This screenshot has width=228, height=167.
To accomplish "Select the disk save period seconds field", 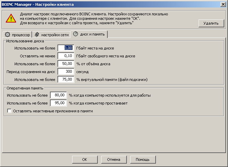I will click(x=66, y=72).
